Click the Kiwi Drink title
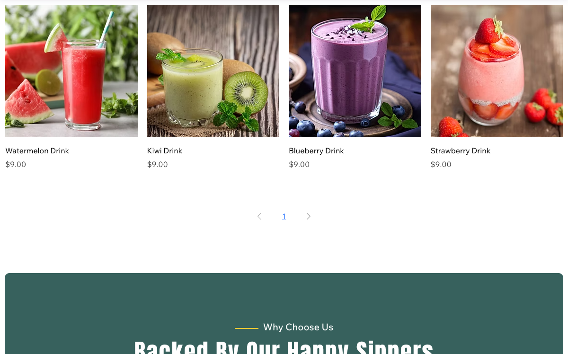The height and width of the screenshot is (354, 568). [165, 150]
